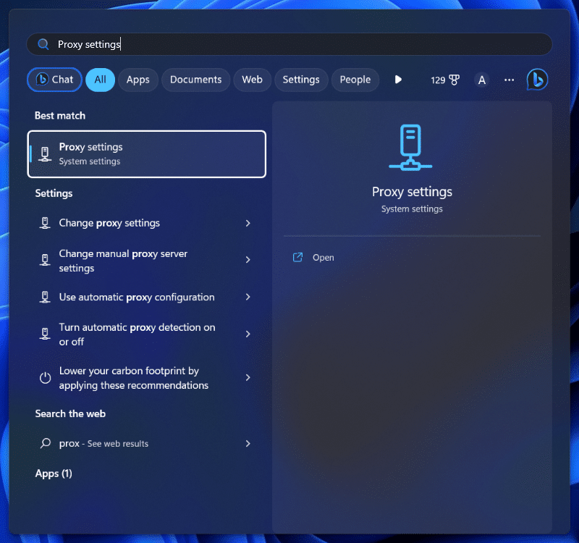Viewport: 579px width, 543px height.
Task: Click the filter overflow arrow icon
Action: click(x=398, y=80)
